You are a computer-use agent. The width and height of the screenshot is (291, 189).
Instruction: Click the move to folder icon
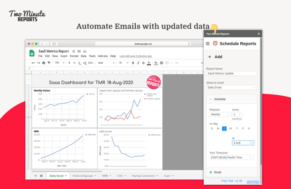tap(79, 51)
